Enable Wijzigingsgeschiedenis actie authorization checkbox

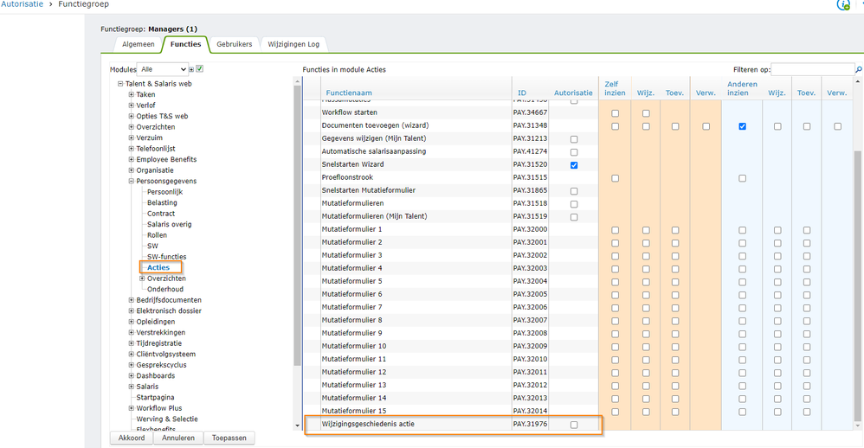pyautogui.click(x=574, y=425)
